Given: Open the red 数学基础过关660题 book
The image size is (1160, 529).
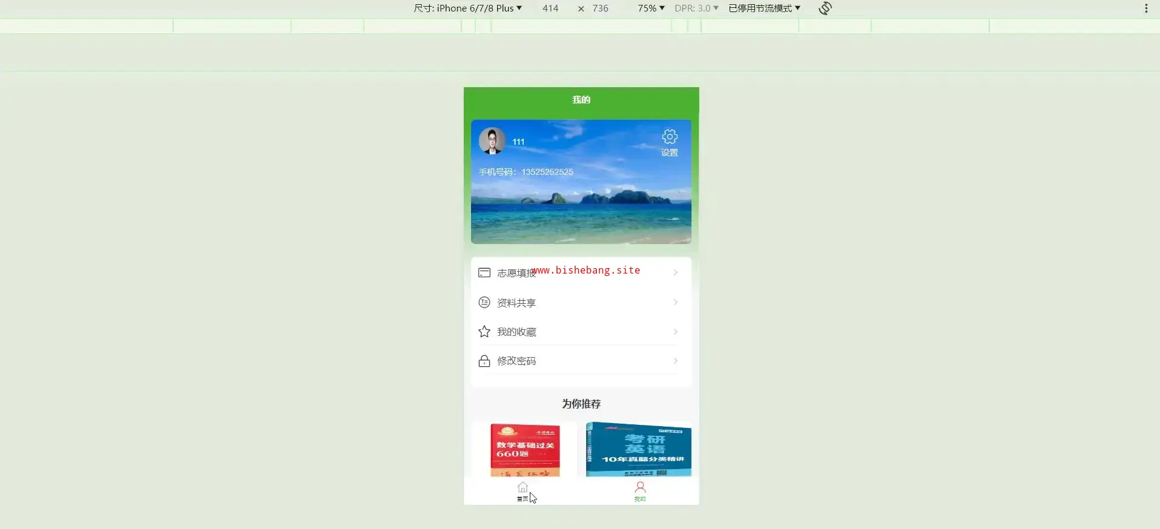Looking at the screenshot, I should [524, 450].
